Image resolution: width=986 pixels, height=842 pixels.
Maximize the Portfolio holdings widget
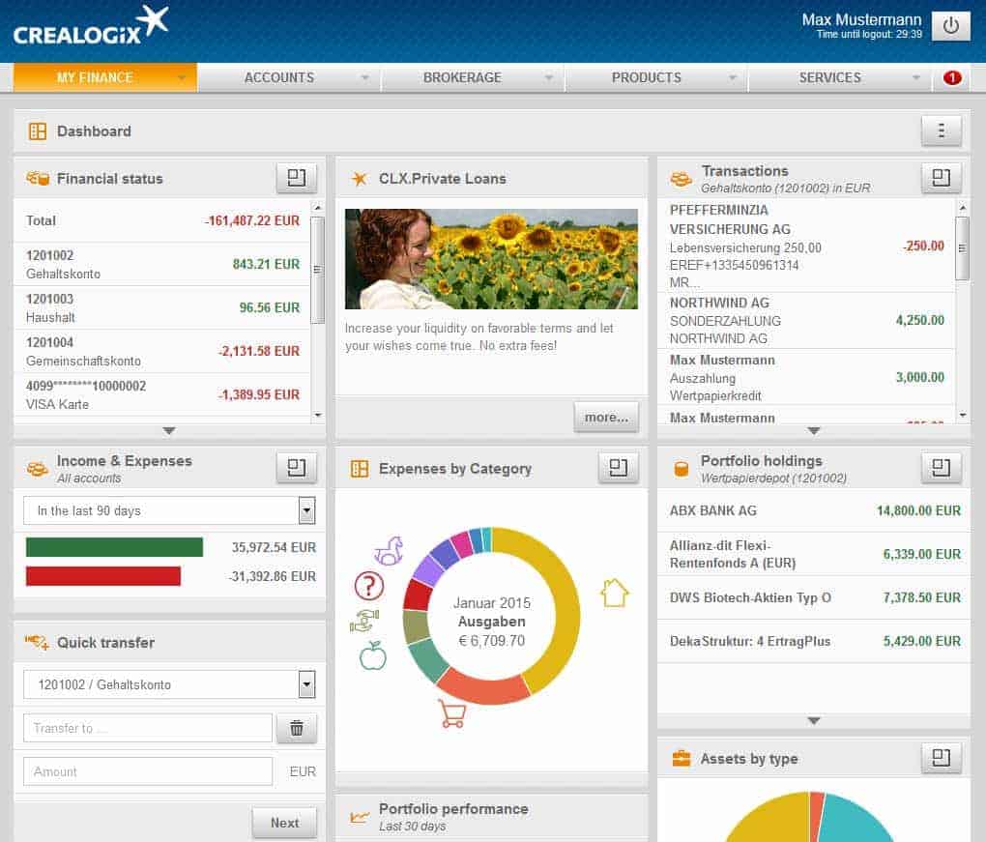point(941,468)
